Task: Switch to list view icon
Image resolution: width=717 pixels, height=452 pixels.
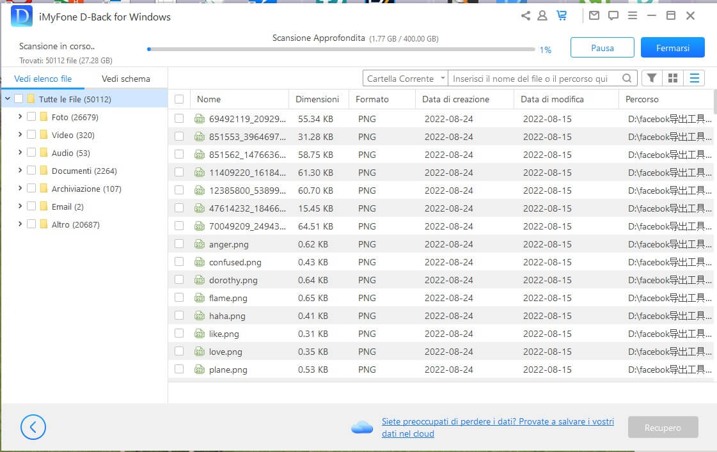Action: click(694, 78)
